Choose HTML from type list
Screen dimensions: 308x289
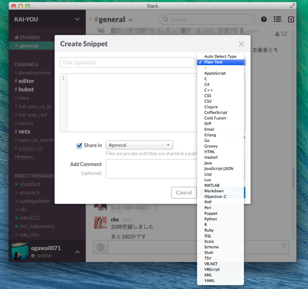pos(220,152)
